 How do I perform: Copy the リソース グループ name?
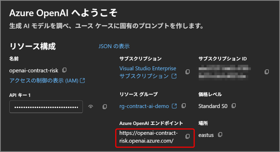pyautogui.click(x=184, y=106)
